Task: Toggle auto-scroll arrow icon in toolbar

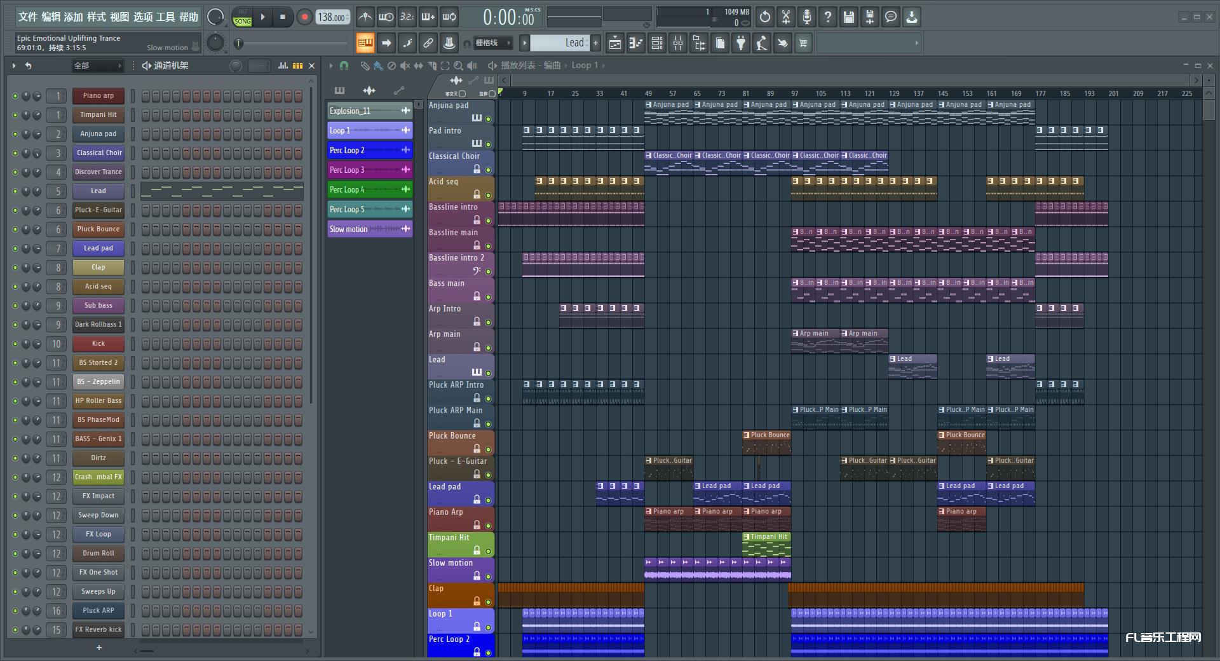Action: pos(386,43)
